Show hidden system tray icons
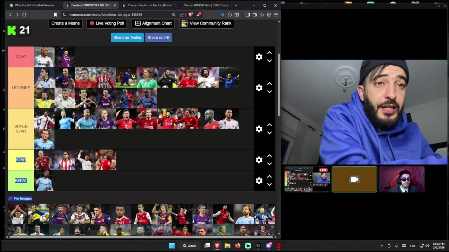 tap(382, 246)
